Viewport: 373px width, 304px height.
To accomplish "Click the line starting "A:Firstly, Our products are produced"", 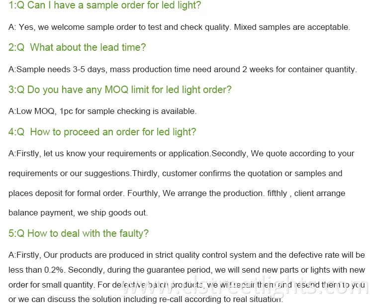I will point(186,255).
